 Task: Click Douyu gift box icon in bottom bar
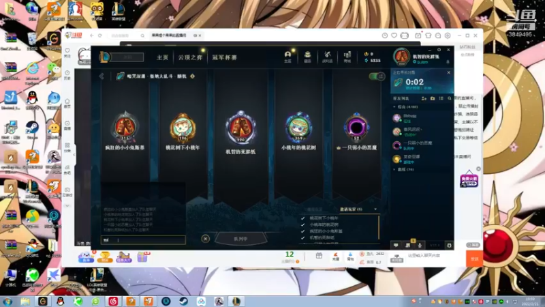319,256
